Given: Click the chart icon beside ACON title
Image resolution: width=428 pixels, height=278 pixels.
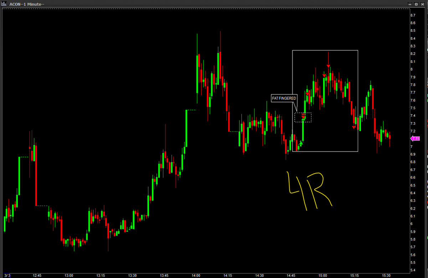Looking at the screenshot, I should tap(4, 4).
